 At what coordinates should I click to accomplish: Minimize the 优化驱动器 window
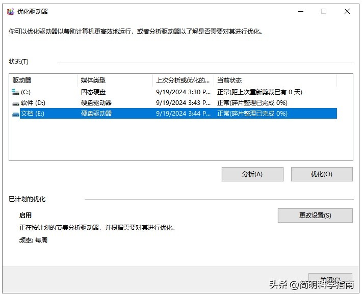click(301, 11)
